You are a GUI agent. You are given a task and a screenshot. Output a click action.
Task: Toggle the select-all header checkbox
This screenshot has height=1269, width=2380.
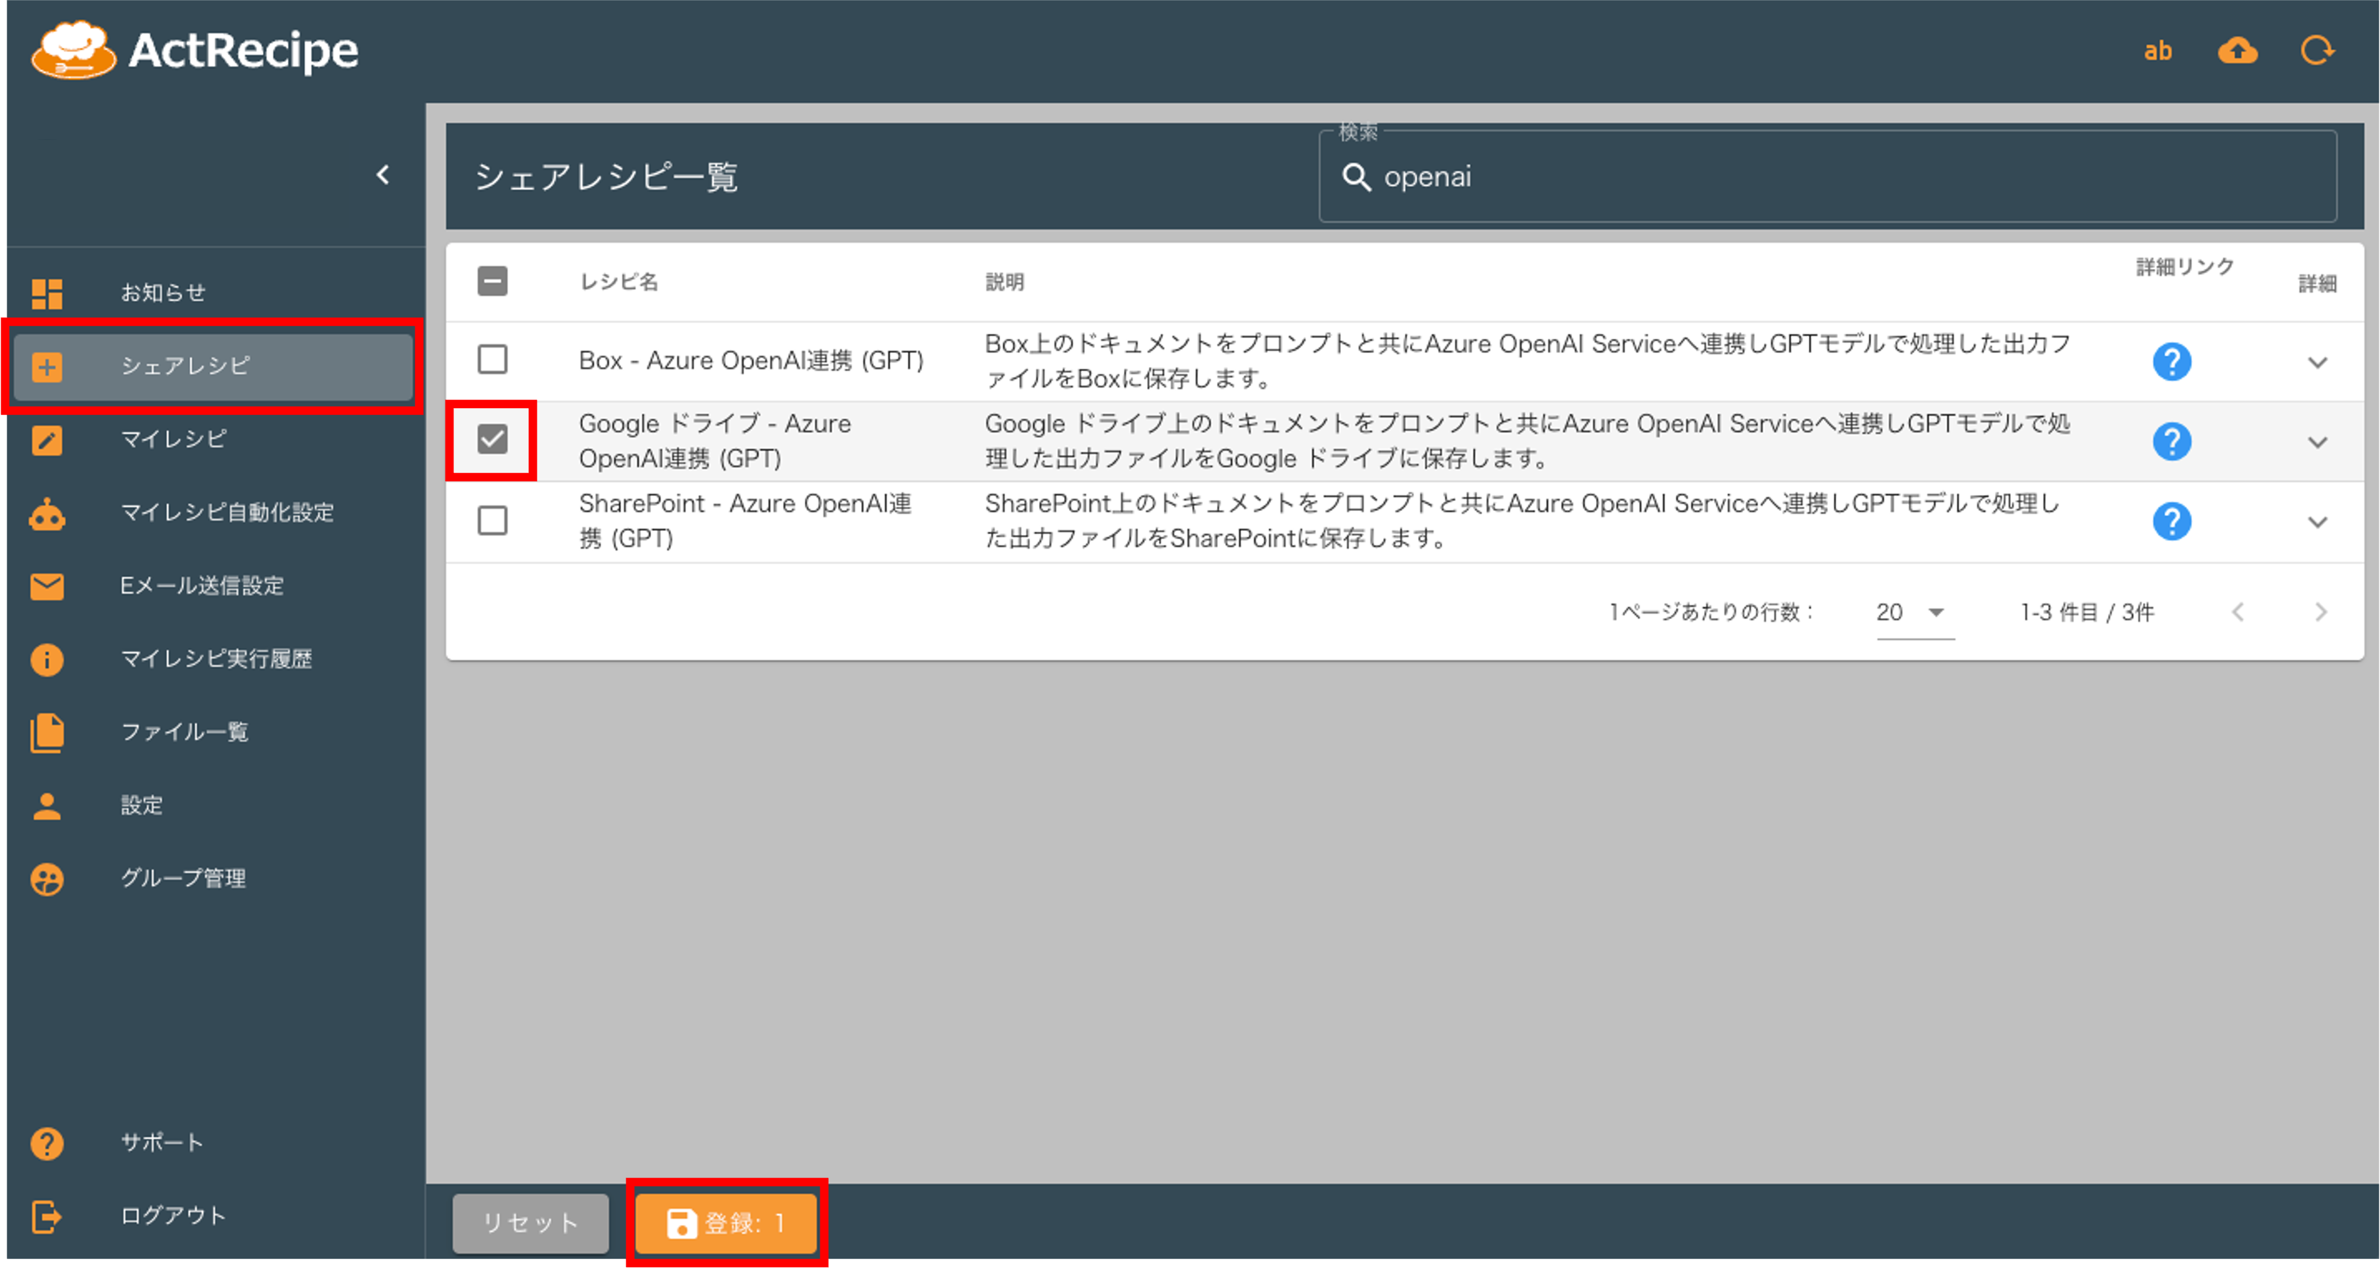[493, 281]
